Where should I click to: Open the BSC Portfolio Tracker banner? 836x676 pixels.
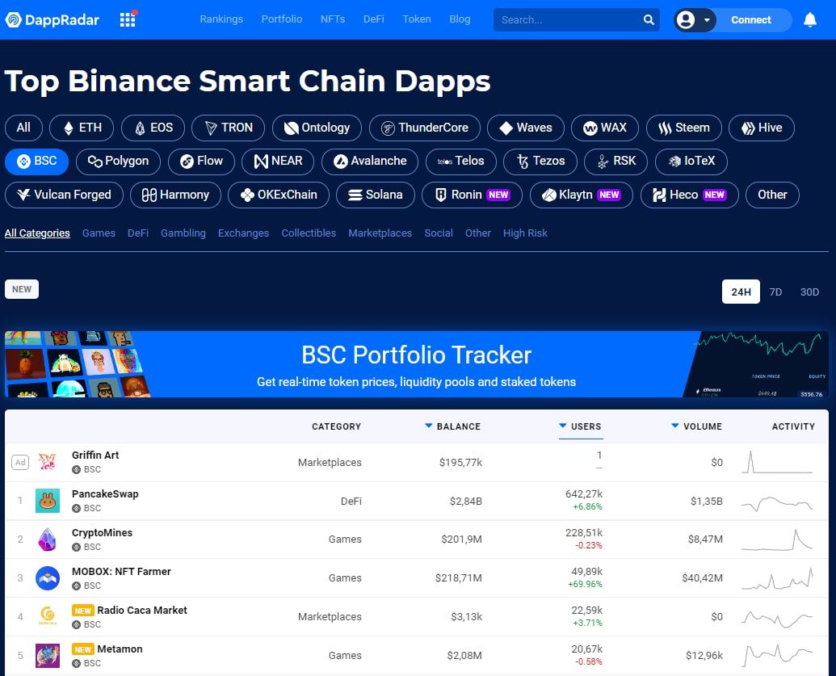417,364
